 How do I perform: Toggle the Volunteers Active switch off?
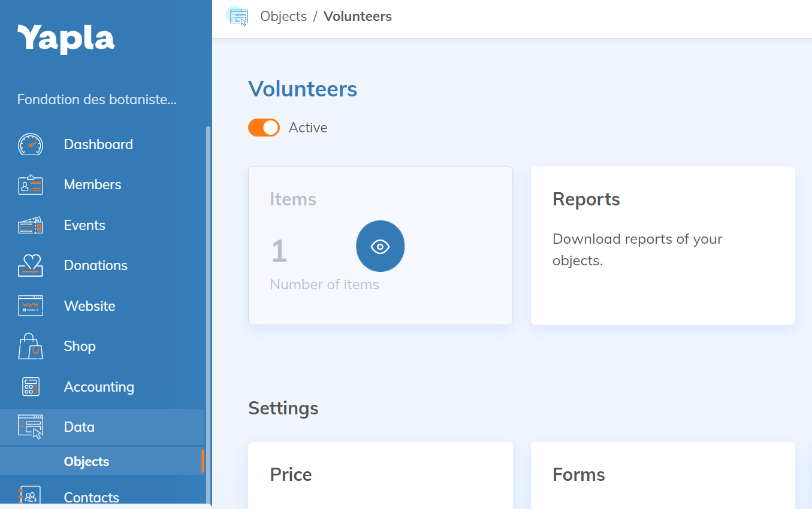pos(264,128)
